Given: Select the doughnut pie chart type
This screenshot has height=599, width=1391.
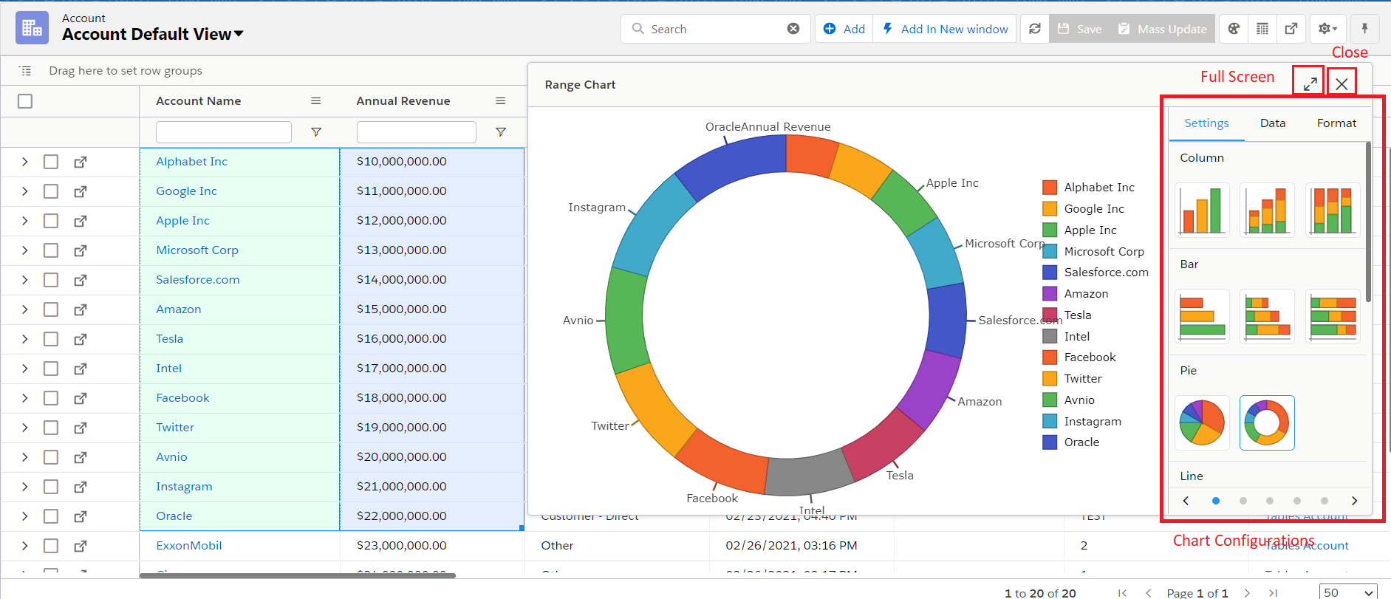Looking at the screenshot, I should click(x=1266, y=422).
